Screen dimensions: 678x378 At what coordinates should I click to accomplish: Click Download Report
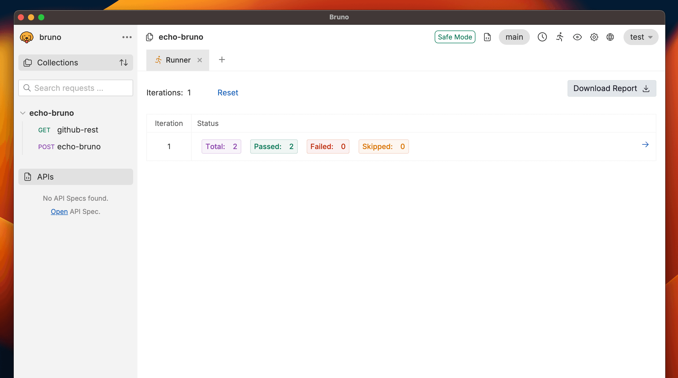point(611,88)
